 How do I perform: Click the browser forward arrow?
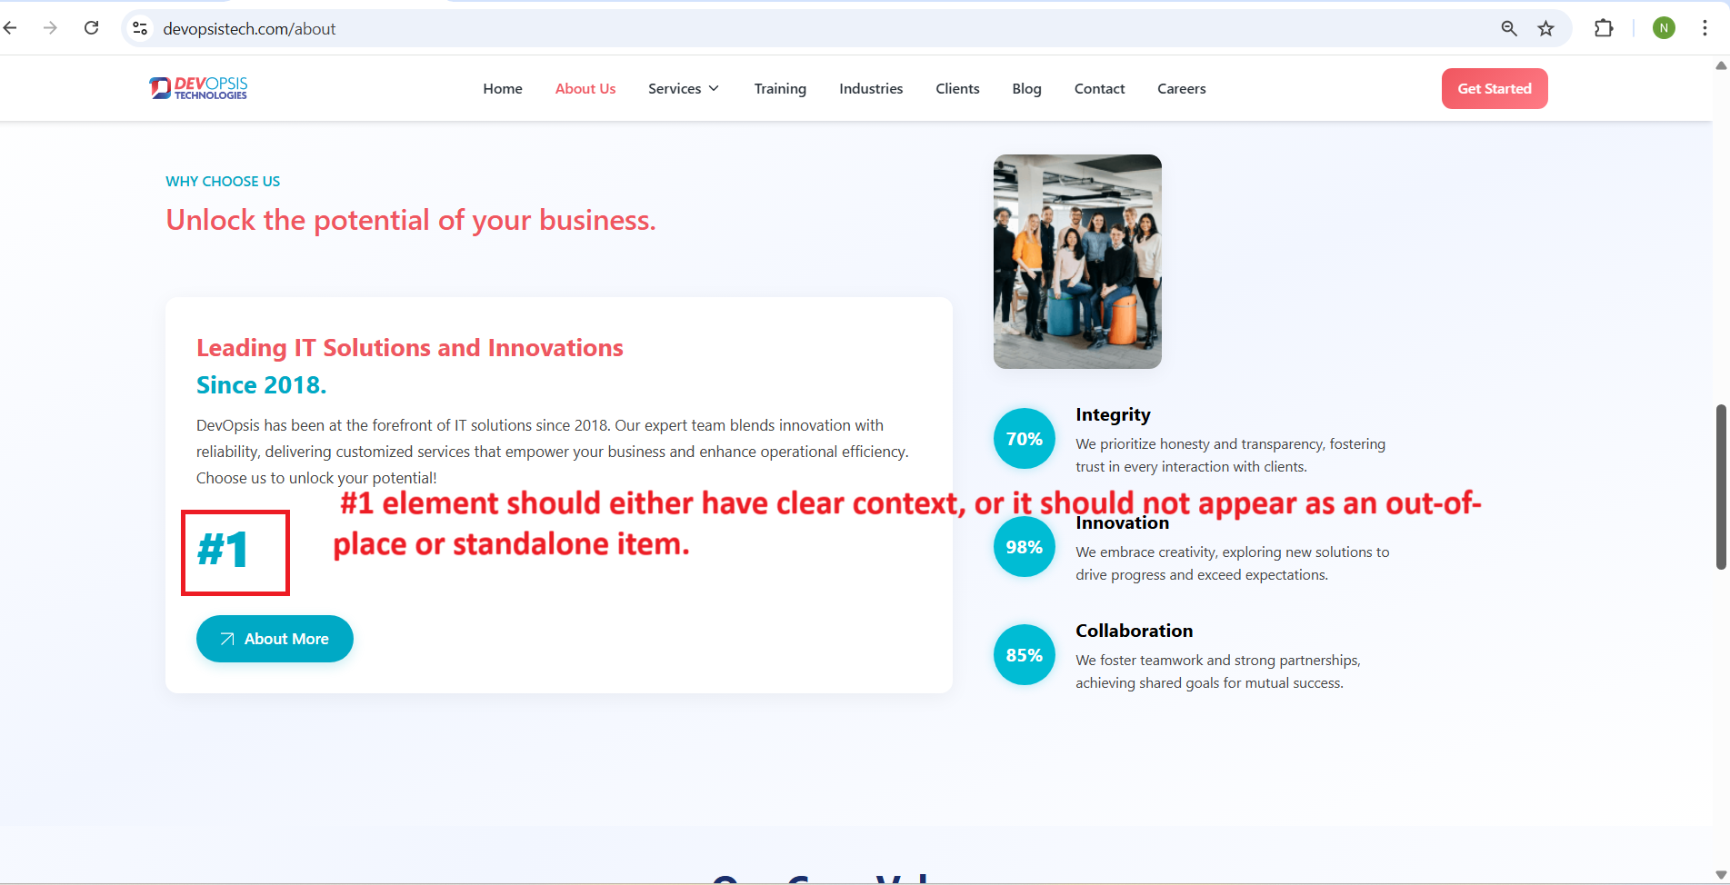coord(50,28)
